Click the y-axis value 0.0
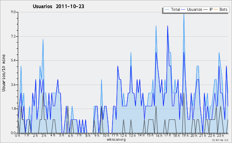This screenshot has height=143, width=232. point(13,133)
